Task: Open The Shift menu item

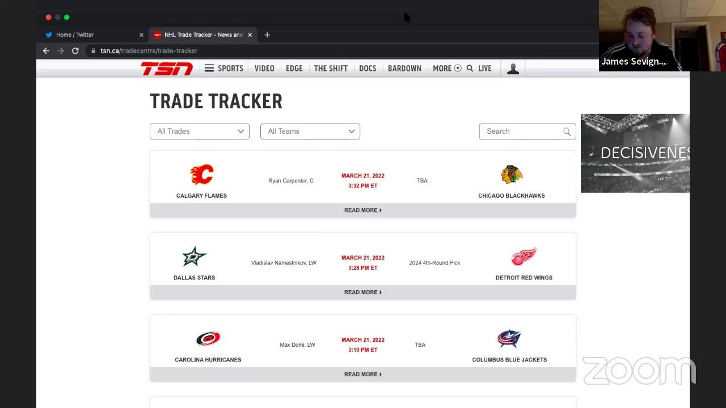Action: tap(331, 68)
